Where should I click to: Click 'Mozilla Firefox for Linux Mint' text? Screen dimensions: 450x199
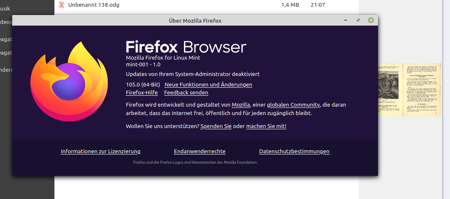pos(163,58)
